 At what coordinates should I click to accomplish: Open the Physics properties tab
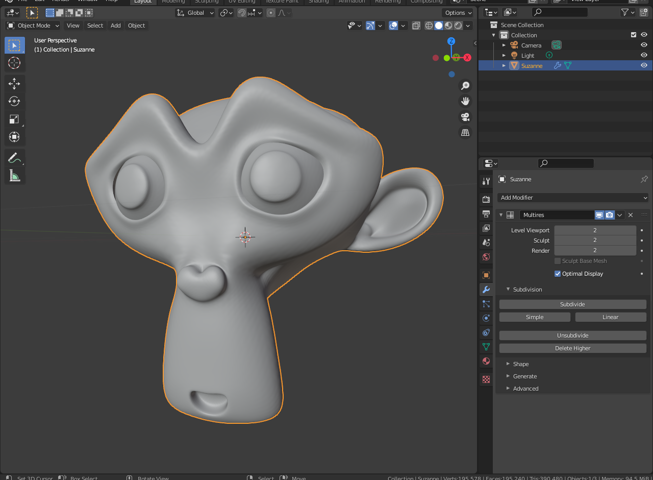(486, 318)
